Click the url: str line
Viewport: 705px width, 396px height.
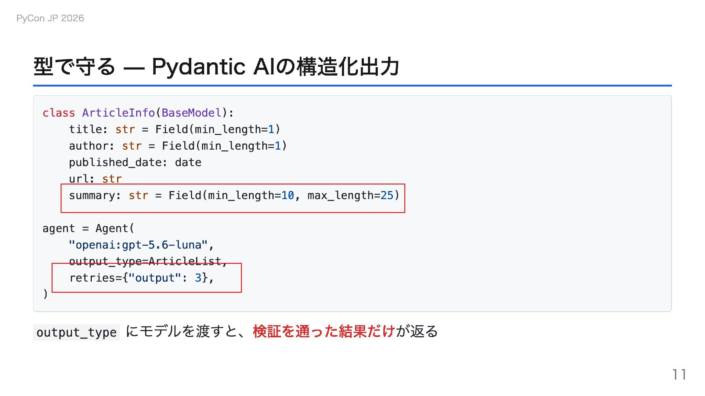pyautogui.click(x=95, y=179)
